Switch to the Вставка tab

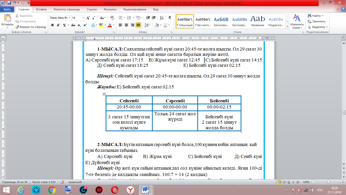click(41, 9)
